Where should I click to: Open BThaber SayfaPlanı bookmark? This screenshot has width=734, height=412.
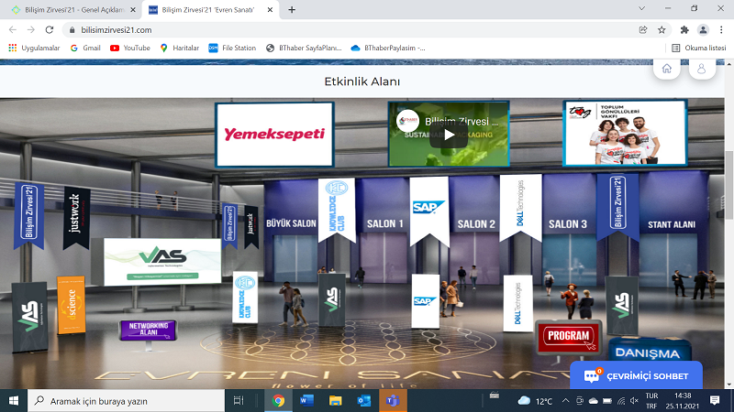click(x=304, y=48)
